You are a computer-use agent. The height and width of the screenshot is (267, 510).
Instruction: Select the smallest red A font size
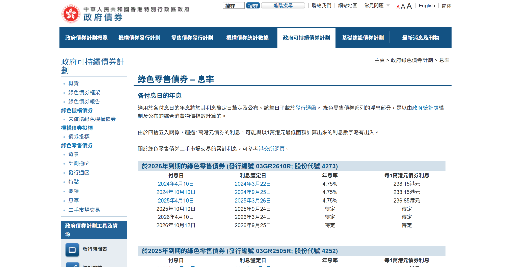point(398,7)
